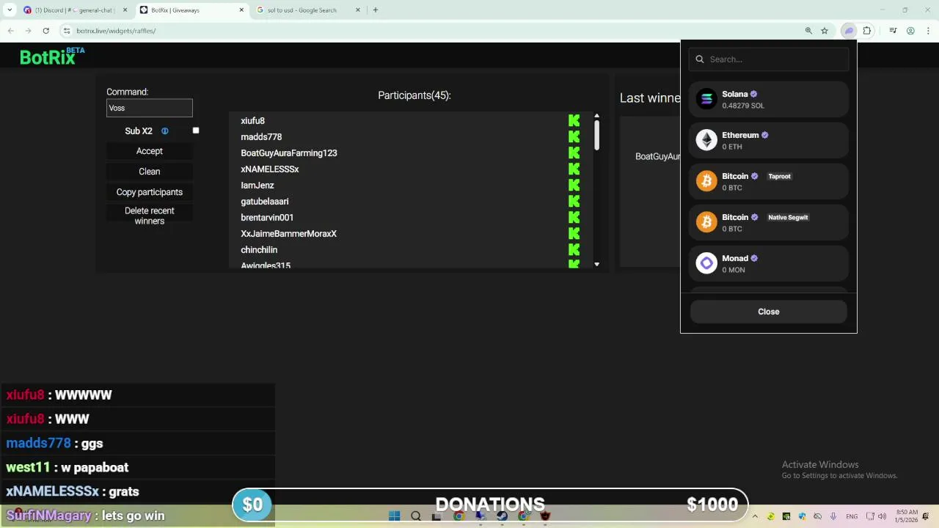Click the microphone icon in system tray
The image size is (939, 528).
833,516
